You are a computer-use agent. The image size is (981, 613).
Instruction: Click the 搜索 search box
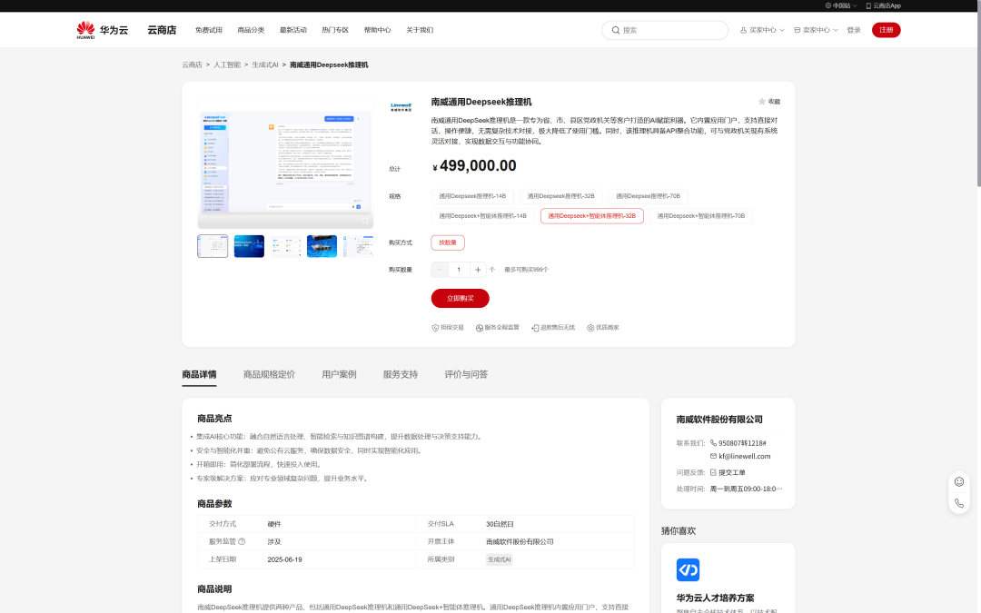tap(665, 30)
